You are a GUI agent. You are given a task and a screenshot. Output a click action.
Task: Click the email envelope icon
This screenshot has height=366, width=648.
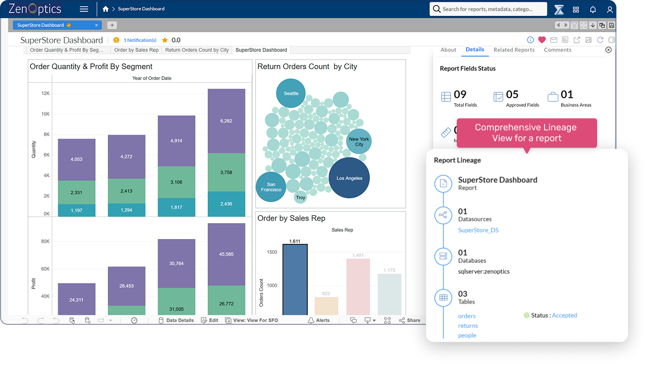pos(553,40)
